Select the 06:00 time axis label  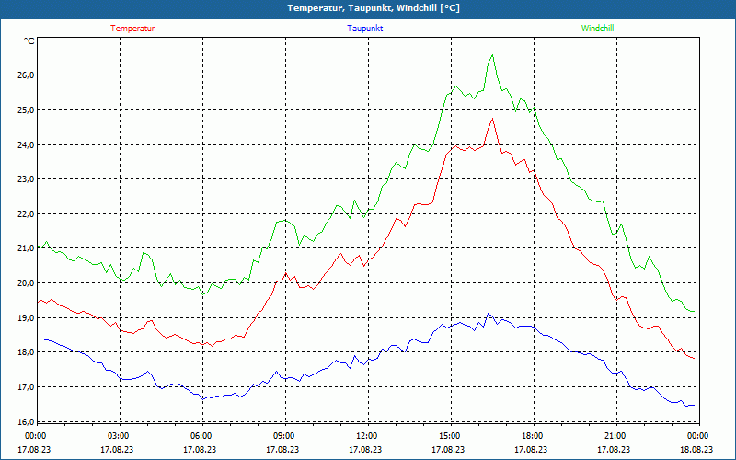[x=201, y=436]
